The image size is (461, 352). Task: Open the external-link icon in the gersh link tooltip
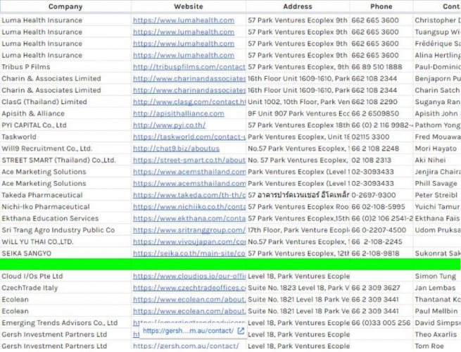click(241, 331)
